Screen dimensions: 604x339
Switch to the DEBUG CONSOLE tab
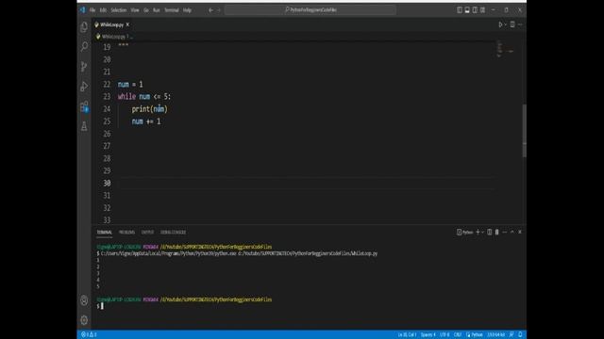[x=173, y=233]
